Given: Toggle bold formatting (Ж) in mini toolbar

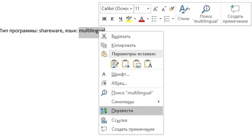Looking at the screenshot, I should (104, 19).
